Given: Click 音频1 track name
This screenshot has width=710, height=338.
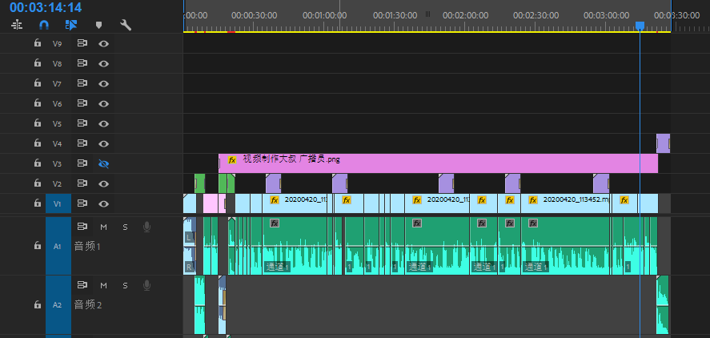Looking at the screenshot, I should pos(87,247).
